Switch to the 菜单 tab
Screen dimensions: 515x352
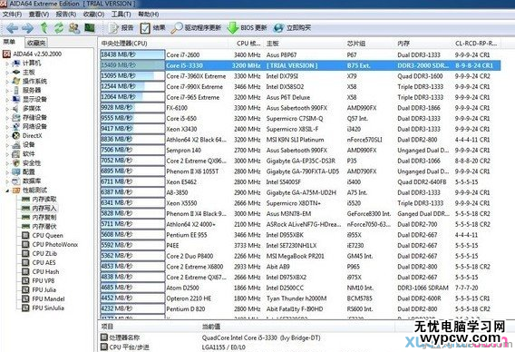click(9, 42)
